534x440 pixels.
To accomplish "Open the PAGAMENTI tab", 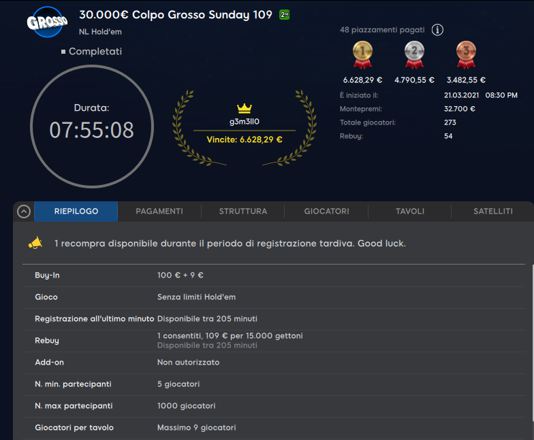I will point(159,211).
